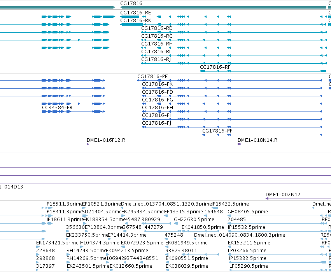This screenshot has height=272, width=331.
Task: Select the EK041850.5prime EST label
Action: click(x=203, y=227)
